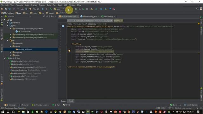Click the Synchronize toolbar icon
This screenshot has width=203, height=114.
pos(10,9)
